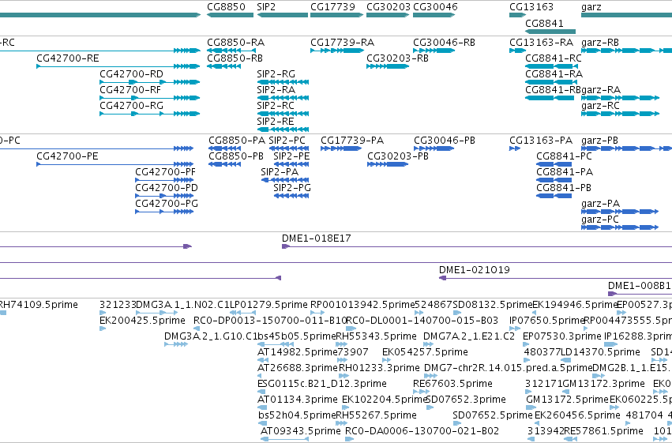Click transcript CG8841-RA
This screenshot has width=672, height=443.
point(550,82)
